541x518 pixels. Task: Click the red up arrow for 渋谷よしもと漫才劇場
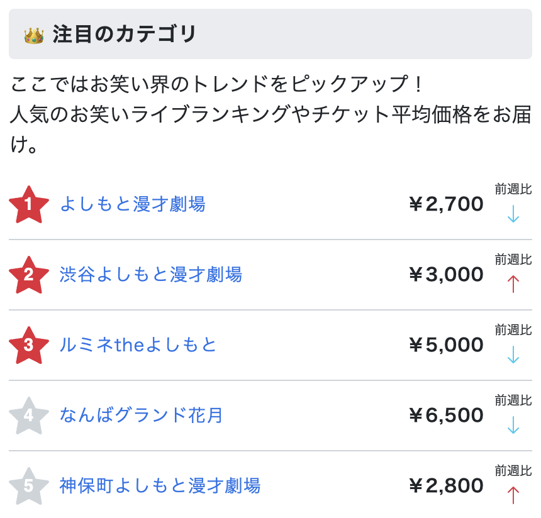coord(513,285)
